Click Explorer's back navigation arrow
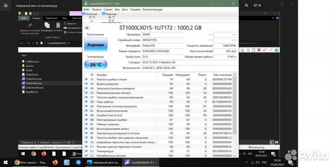Screen dimensions: 334x167 point(22,43)
